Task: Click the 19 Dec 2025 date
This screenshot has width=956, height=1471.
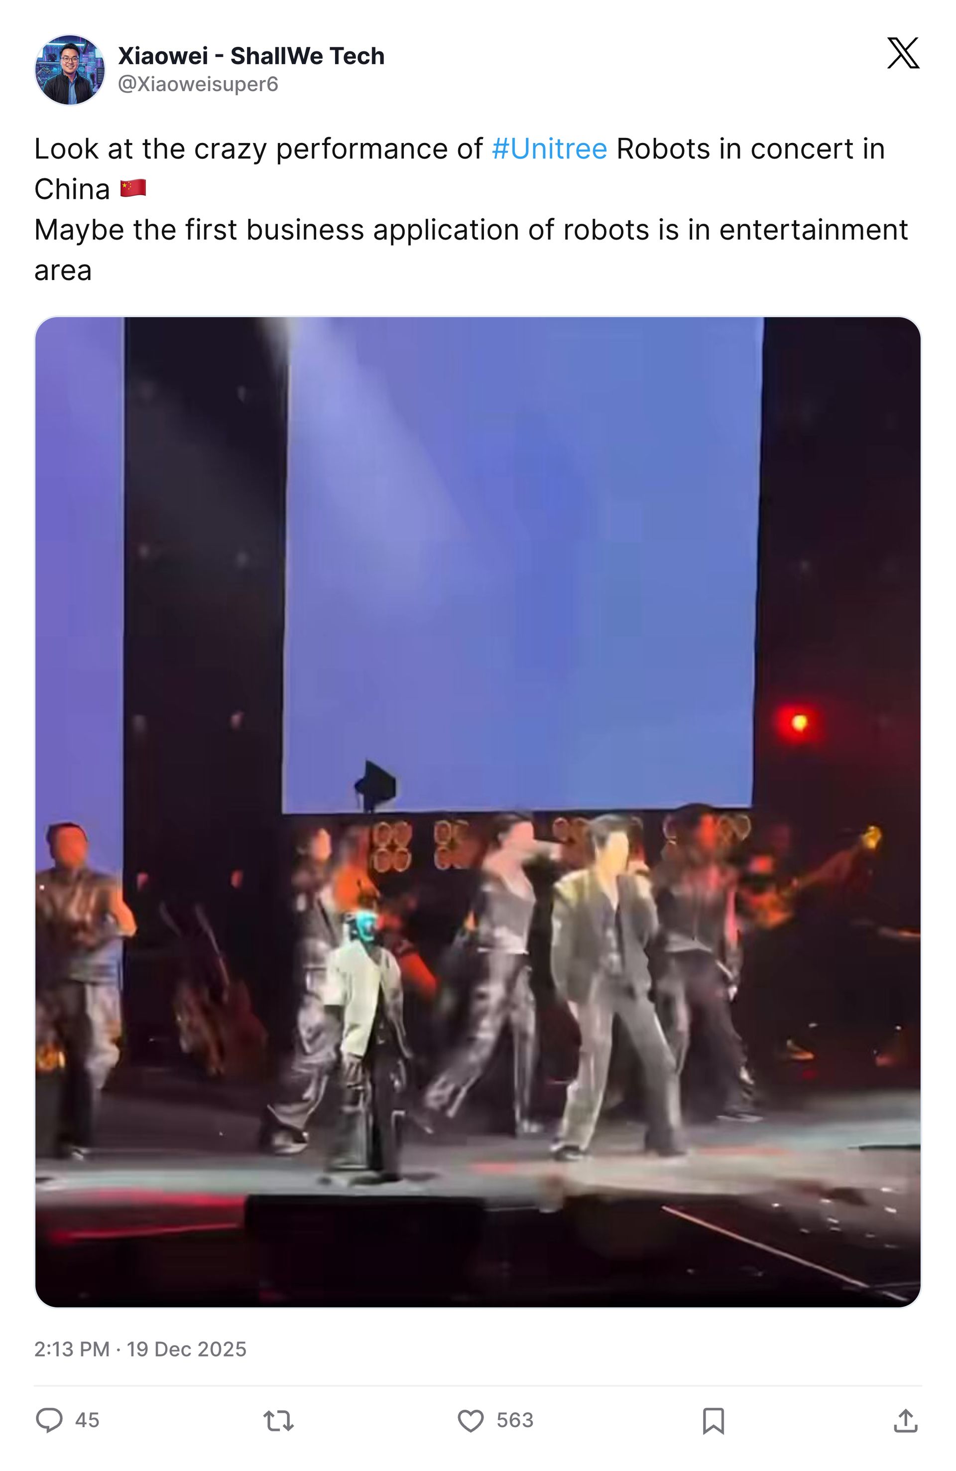Action: (187, 1348)
